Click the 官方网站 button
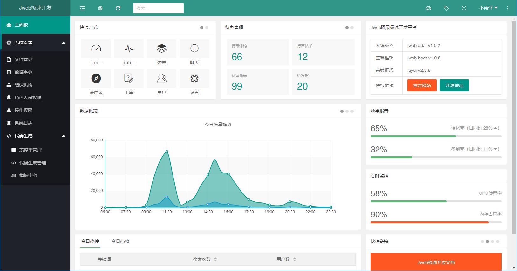The image size is (517, 271). pos(422,85)
